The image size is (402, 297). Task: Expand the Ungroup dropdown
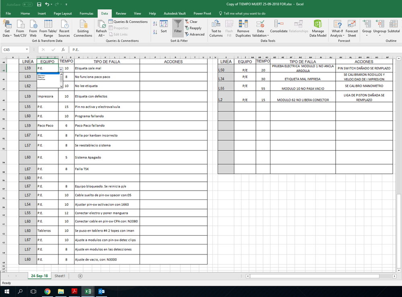380,36
